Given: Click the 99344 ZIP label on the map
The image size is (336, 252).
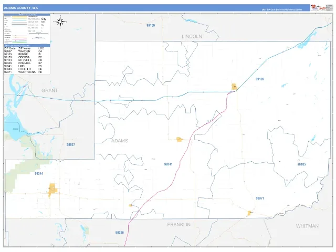Looking at the screenshot, I should click(39, 174).
